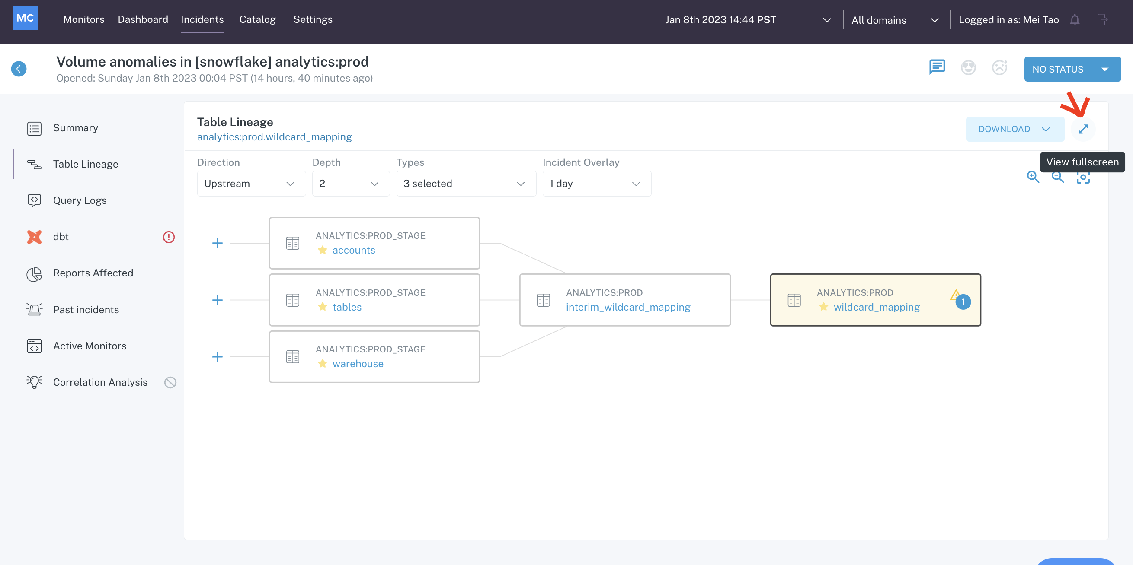
Task: Fit lineage graph to view icon
Action: [1083, 178]
